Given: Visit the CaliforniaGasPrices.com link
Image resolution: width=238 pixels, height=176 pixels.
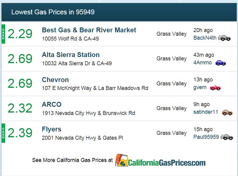Looking at the screenshot, I should (x=167, y=163).
